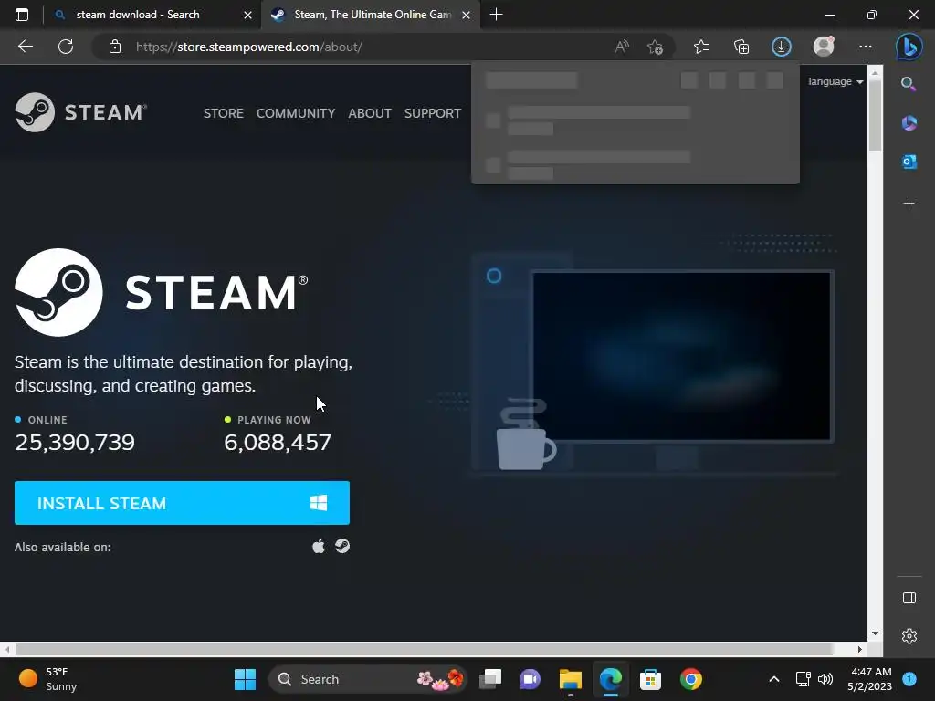Close the Steam page tab
The width and height of the screenshot is (935, 701).
click(467, 15)
